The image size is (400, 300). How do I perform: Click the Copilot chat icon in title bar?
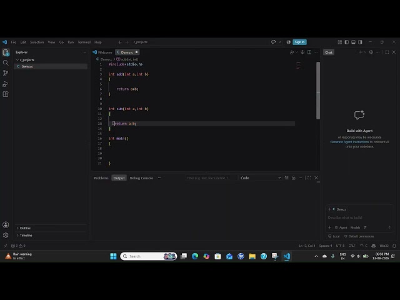tap(274, 42)
